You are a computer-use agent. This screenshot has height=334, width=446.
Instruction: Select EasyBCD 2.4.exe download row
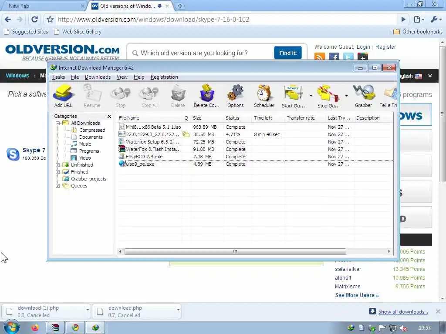pyautogui.click(x=254, y=157)
